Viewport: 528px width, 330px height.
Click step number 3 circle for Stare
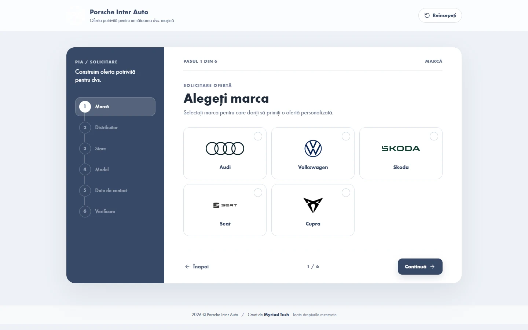(x=85, y=148)
